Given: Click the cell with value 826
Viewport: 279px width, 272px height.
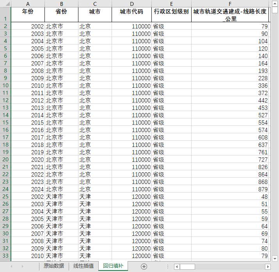Looking at the screenshot, I should click(230, 167).
